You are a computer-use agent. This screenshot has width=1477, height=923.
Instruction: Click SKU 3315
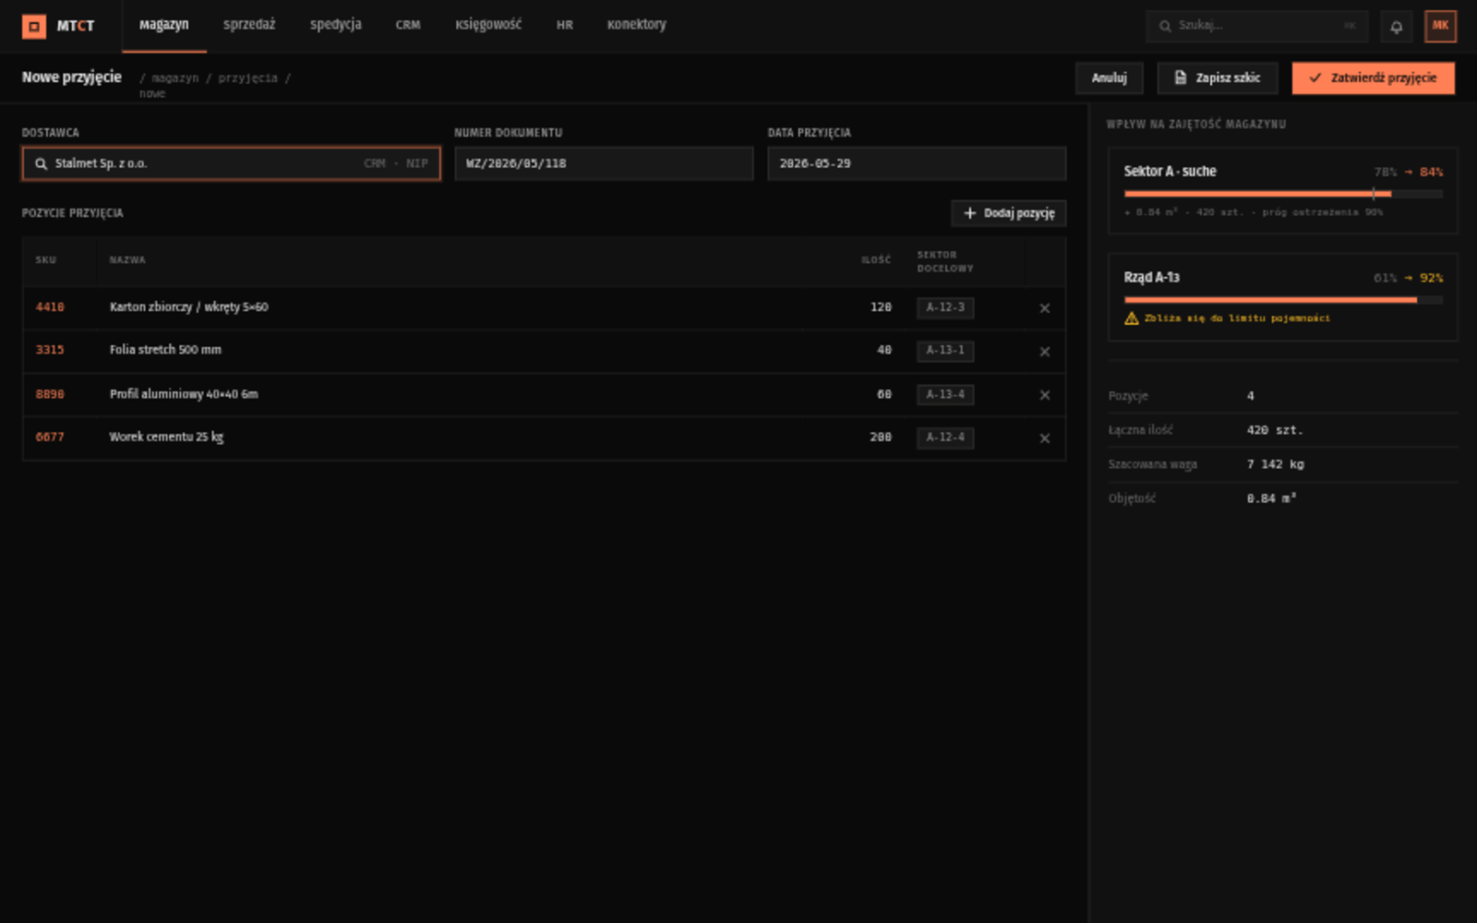click(x=50, y=350)
